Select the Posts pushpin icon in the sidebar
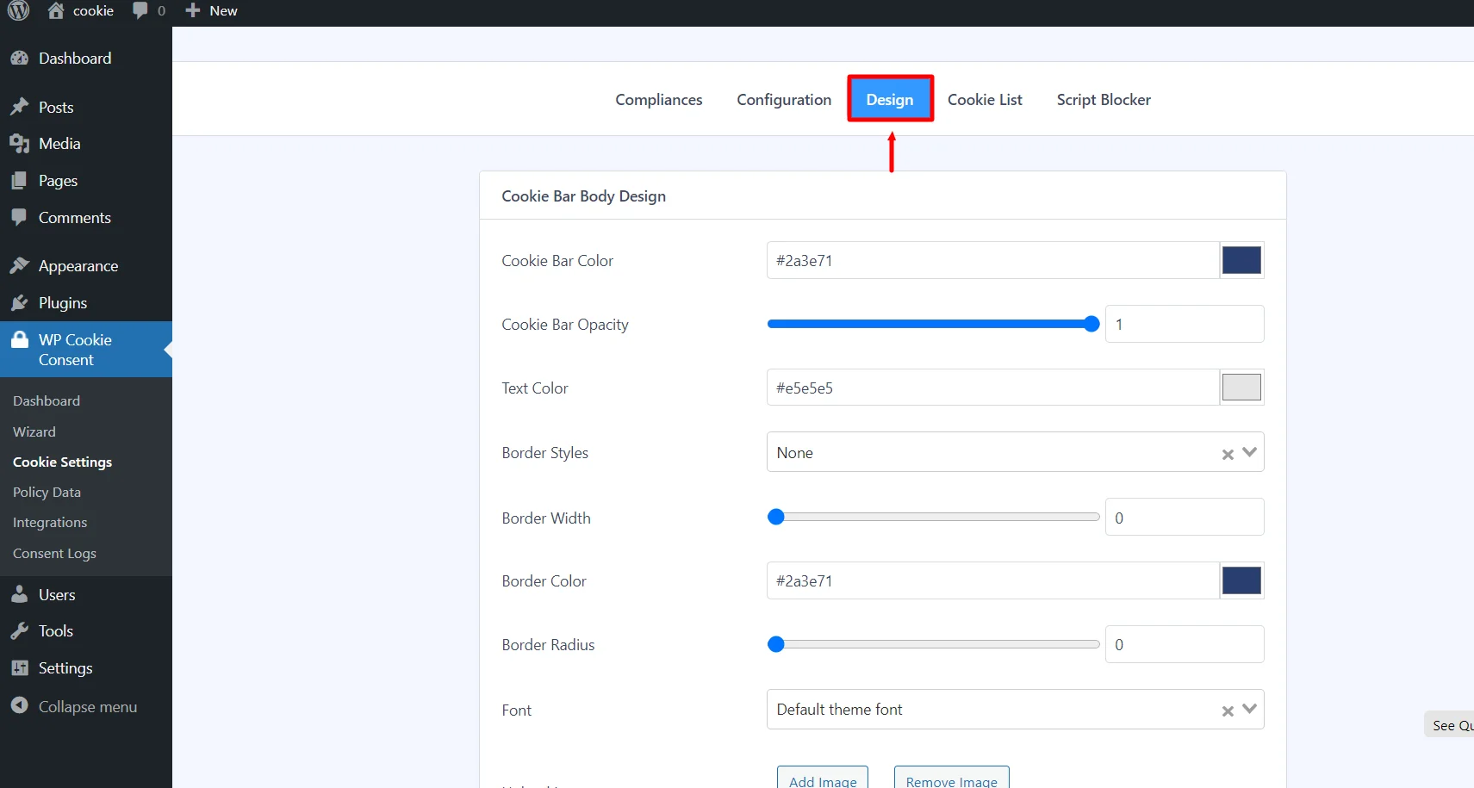Image resolution: width=1474 pixels, height=788 pixels. click(21, 106)
